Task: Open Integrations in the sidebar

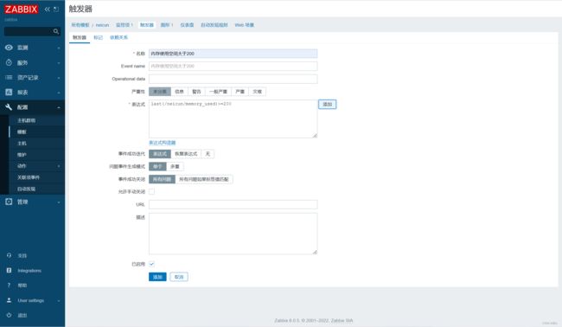Action: coord(29,271)
